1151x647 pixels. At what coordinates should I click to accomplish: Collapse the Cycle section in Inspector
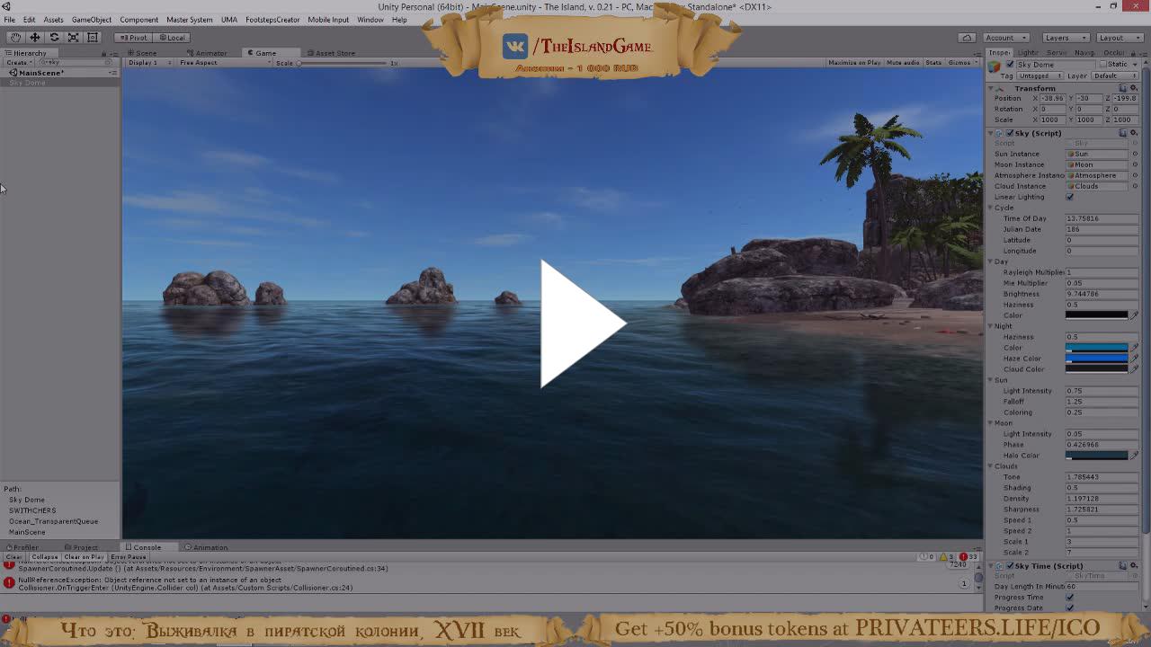click(991, 208)
